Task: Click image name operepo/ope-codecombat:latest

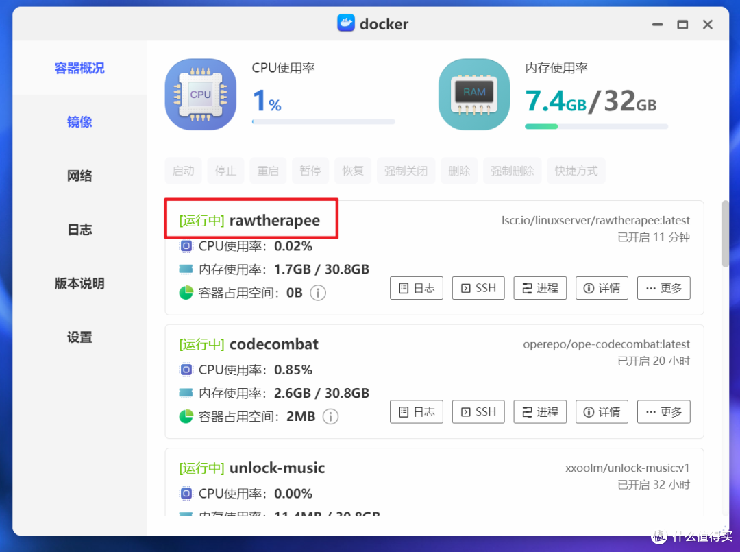Action: [x=606, y=344]
